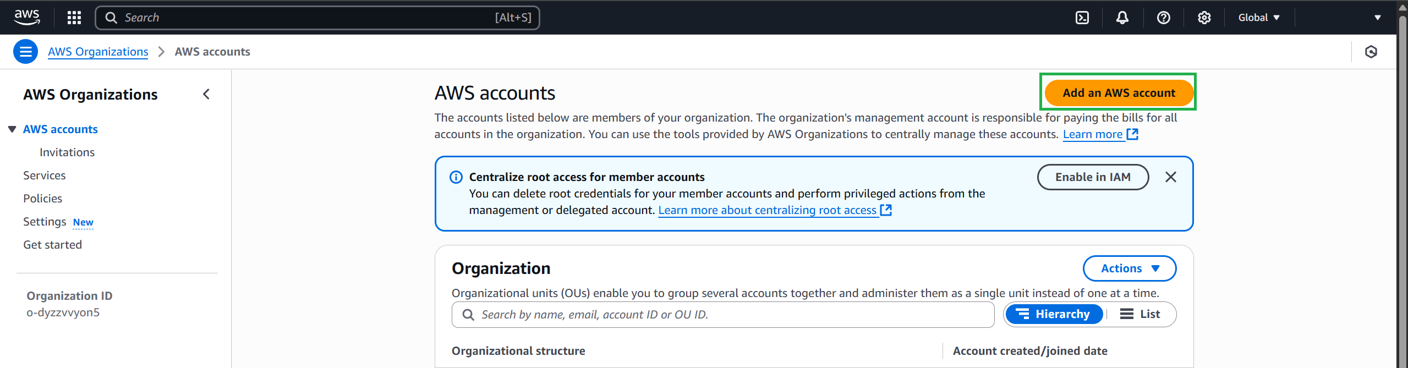Open Invitations in the sidebar

[x=67, y=152]
